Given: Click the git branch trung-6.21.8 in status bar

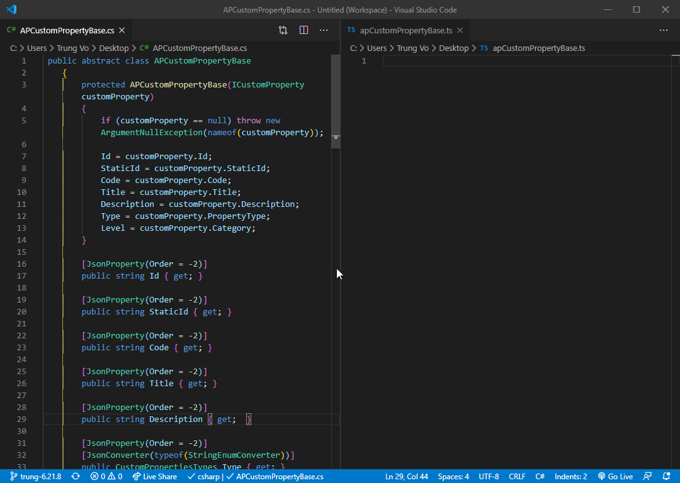Looking at the screenshot, I should tap(36, 477).
